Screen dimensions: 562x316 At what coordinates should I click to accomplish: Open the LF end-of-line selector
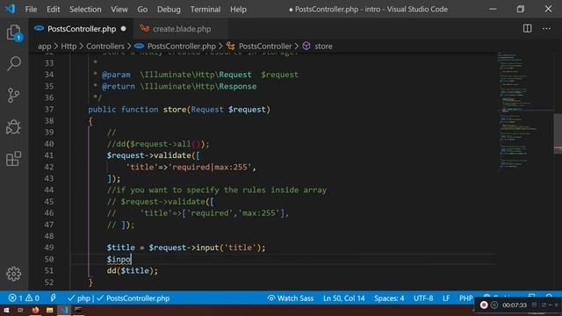coord(446,298)
